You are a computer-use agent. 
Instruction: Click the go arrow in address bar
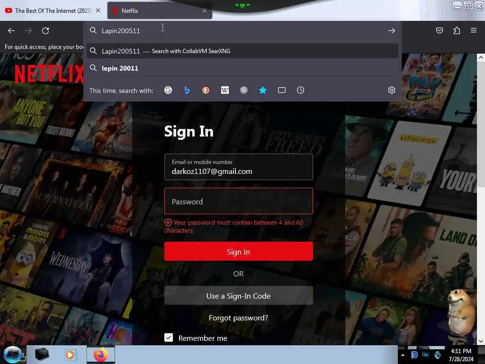coord(391,31)
